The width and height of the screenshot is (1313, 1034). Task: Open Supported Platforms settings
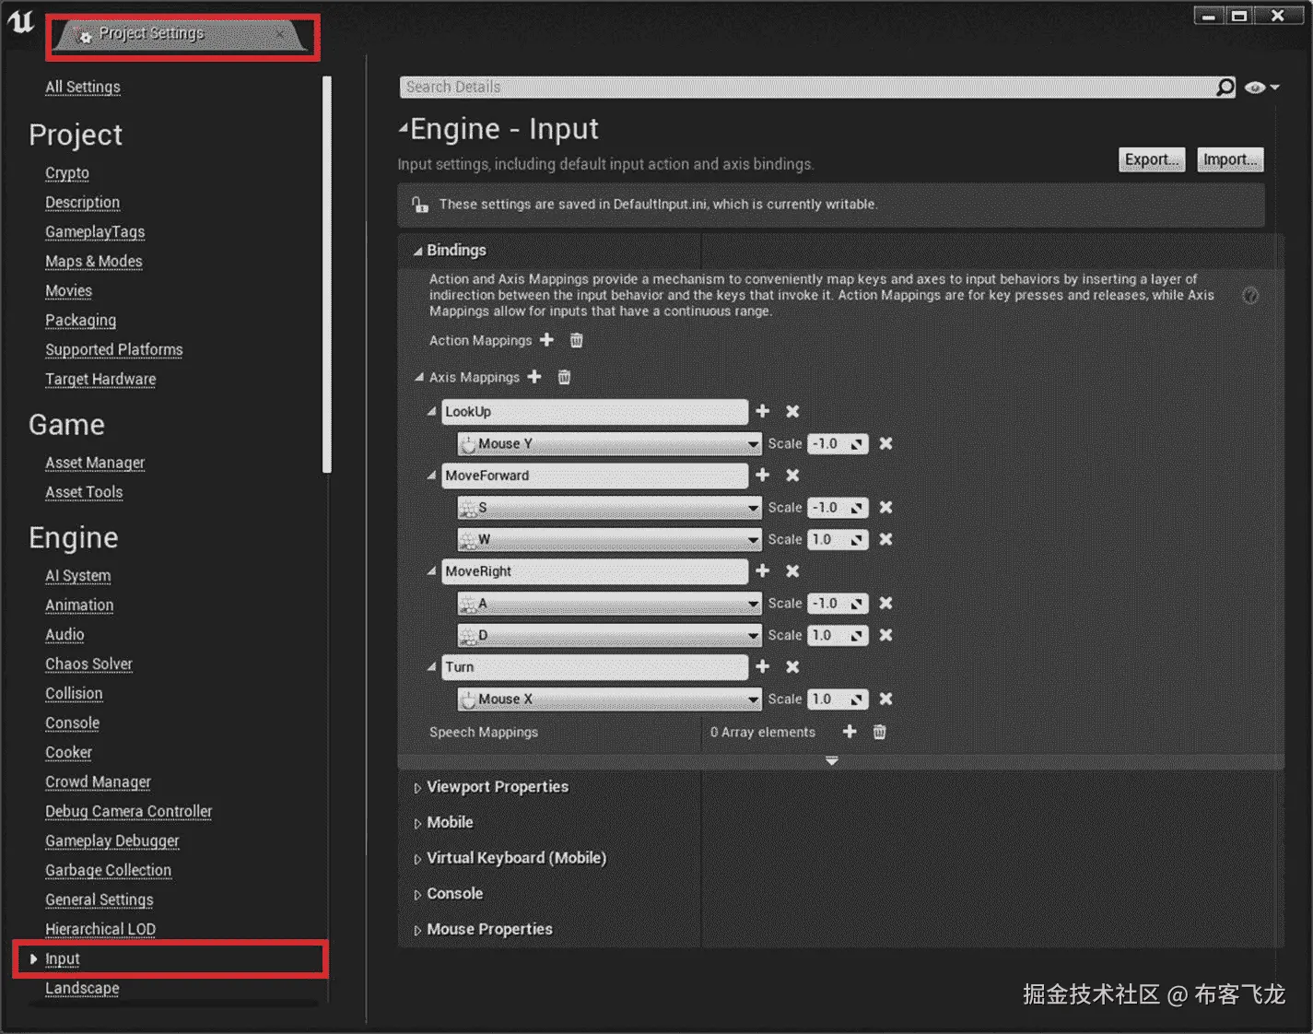[114, 349]
